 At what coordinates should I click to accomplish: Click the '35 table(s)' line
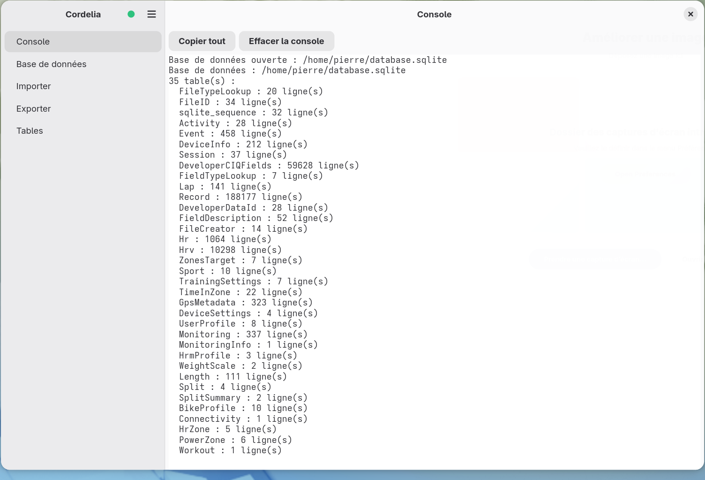(x=202, y=81)
